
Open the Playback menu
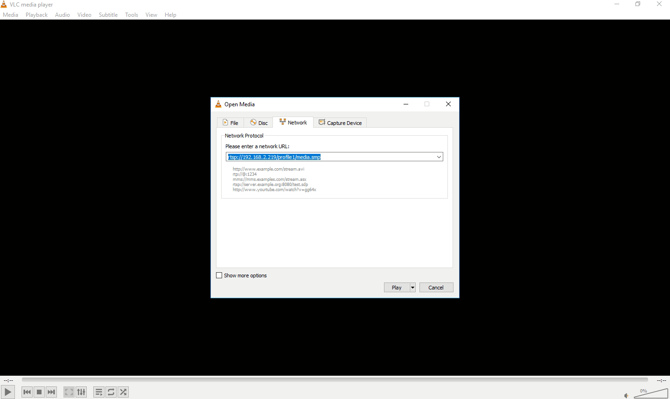pyautogui.click(x=36, y=15)
